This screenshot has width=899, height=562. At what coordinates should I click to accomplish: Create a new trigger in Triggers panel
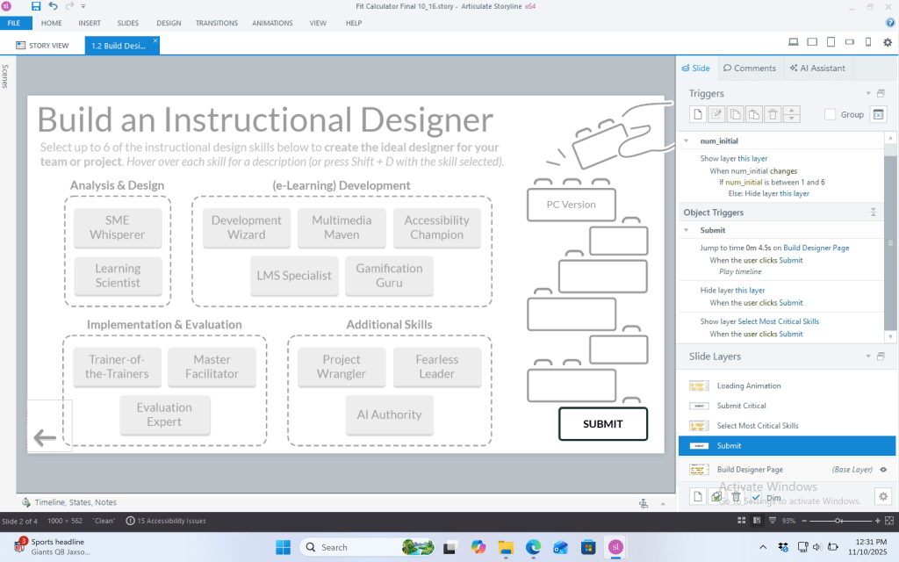(696, 114)
